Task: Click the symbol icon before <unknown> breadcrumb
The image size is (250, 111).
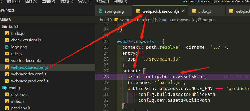Action: [x=165, y=20]
